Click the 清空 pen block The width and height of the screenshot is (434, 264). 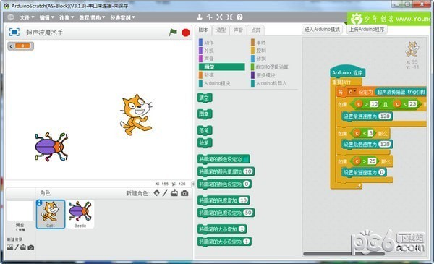(x=205, y=98)
